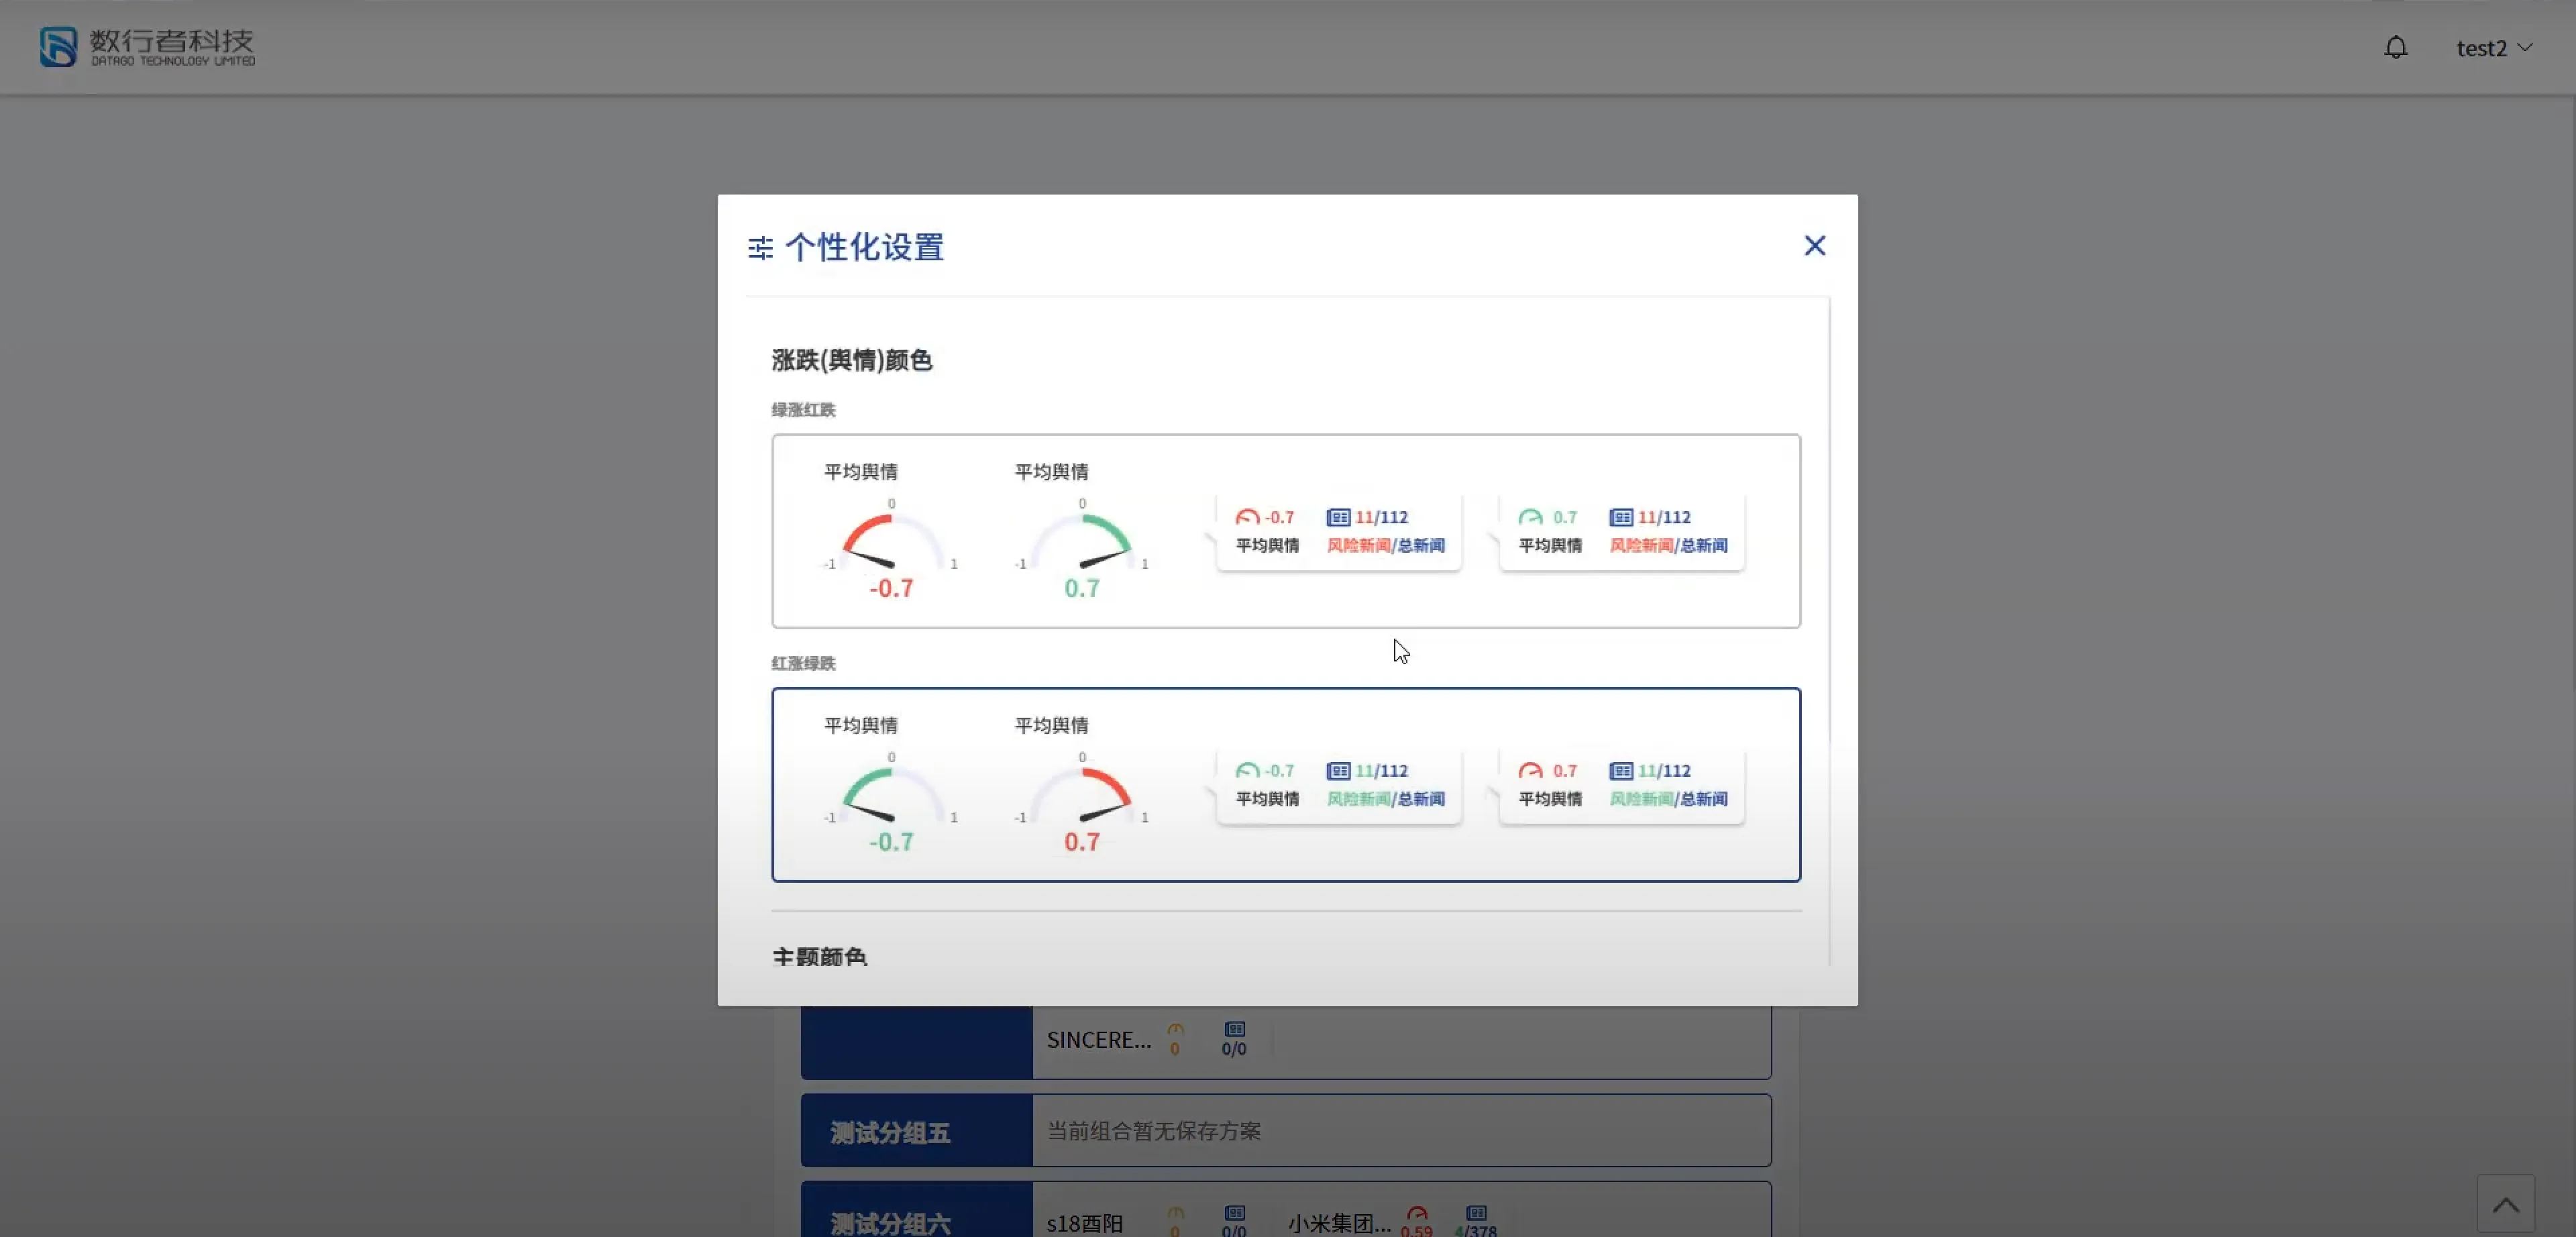Click the green gauge icon next to 0.7 top card
The image size is (2576, 1237).
(x=1530, y=517)
